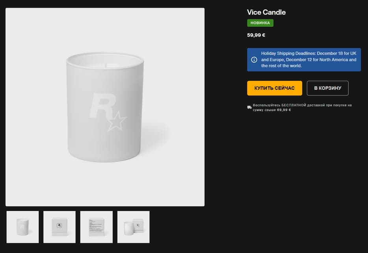The width and height of the screenshot is (368, 253).
Task: Click the 59,99 € price
Action: click(x=256, y=35)
